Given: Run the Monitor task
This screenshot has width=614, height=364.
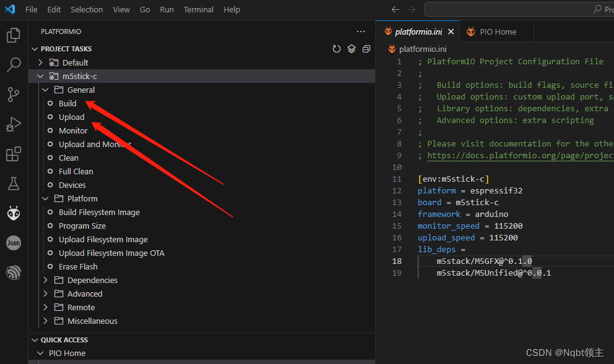Looking at the screenshot, I should click(x=73, y=131).
